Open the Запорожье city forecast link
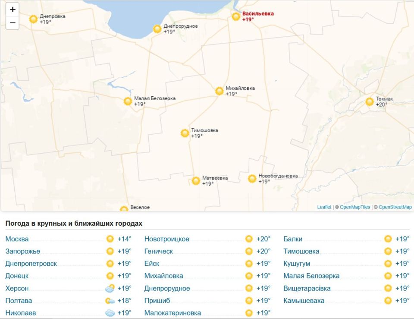The height and width of the screenshot is (319, 414). click(23, 251)
